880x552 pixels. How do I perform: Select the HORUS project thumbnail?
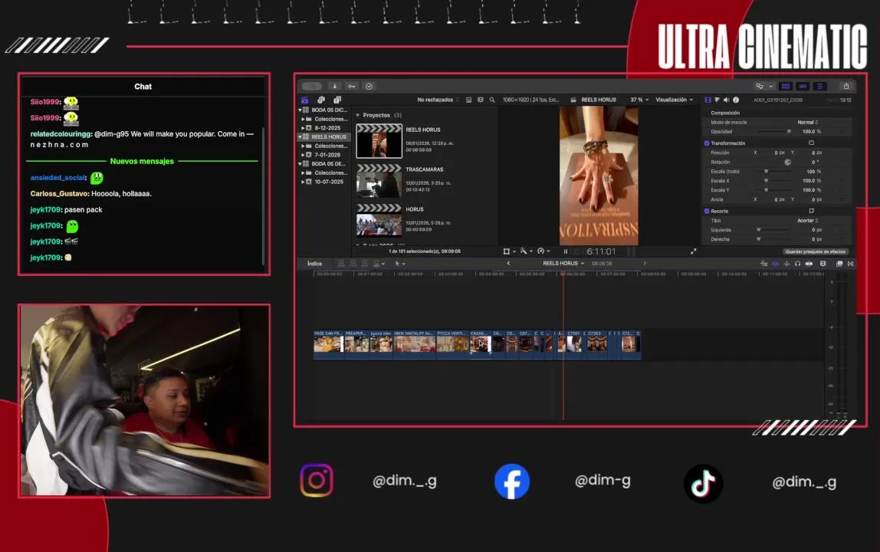coord(379,221)
